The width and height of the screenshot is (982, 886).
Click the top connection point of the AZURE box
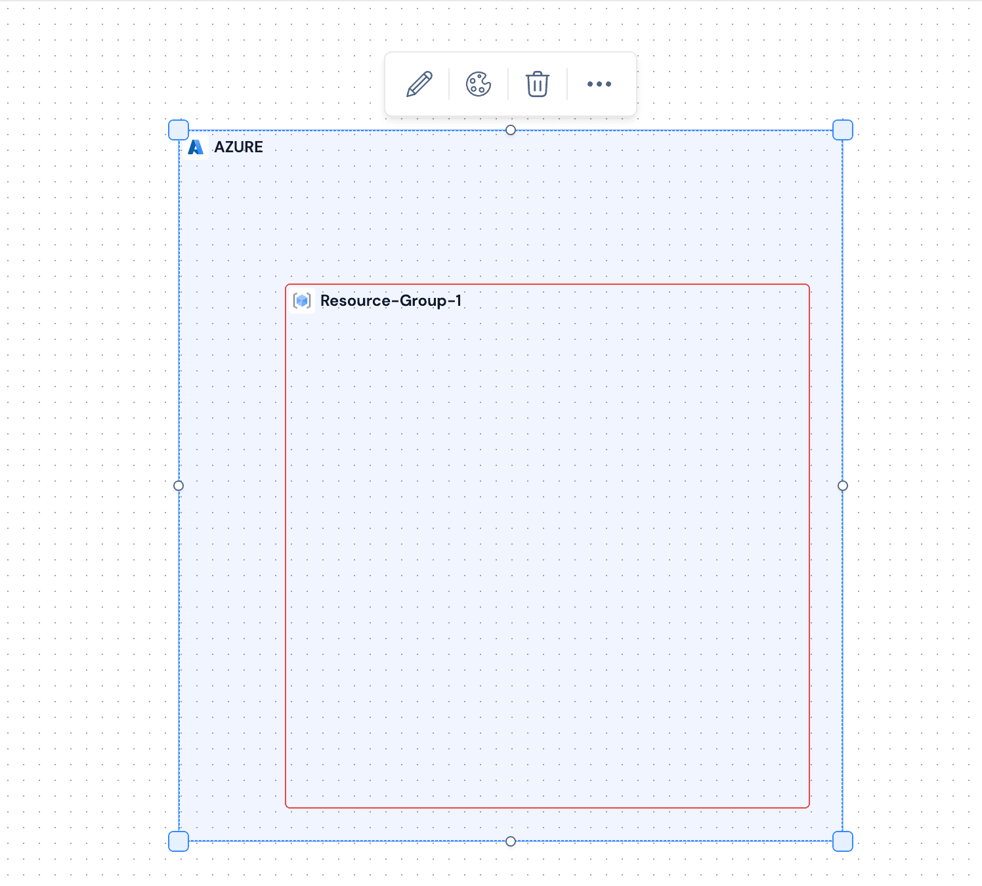pos(510,131)
